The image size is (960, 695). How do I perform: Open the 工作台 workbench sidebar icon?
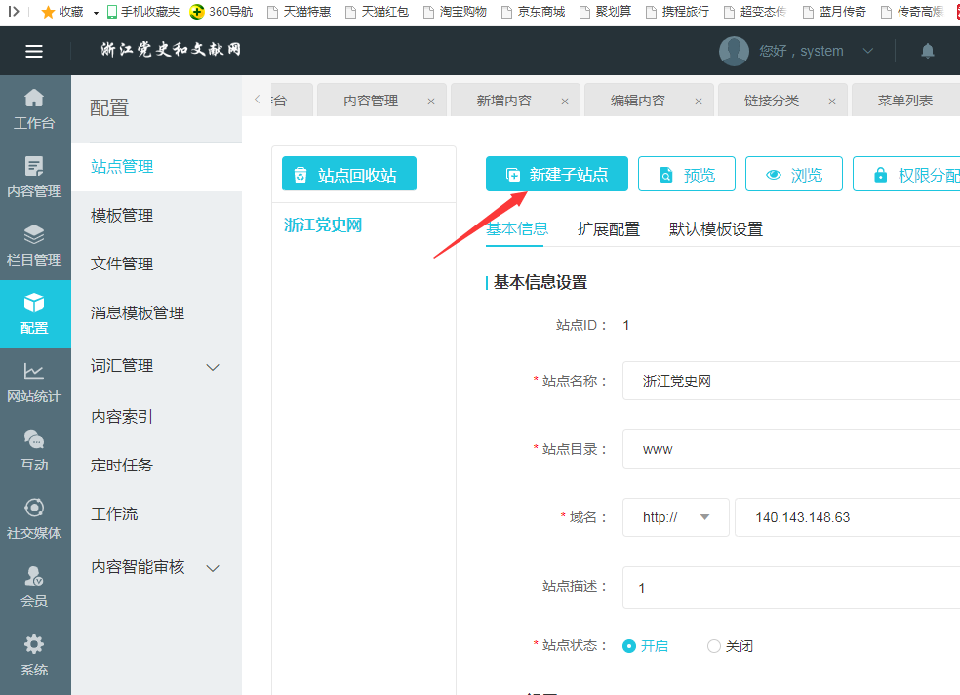(34, 108)
